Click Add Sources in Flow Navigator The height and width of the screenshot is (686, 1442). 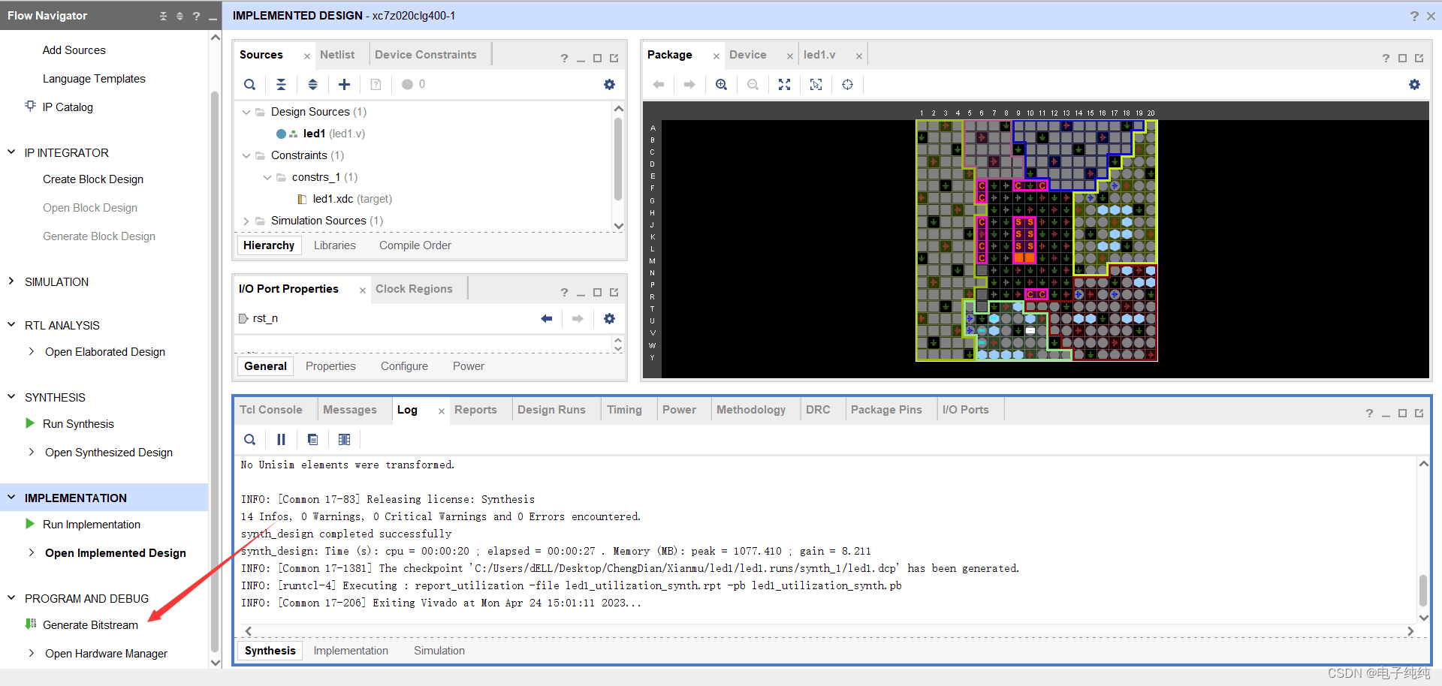(x=74, y=50)
